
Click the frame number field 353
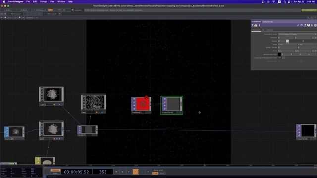click(103, 172)
